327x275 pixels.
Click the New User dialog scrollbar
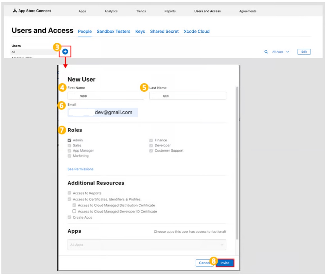tap(237, 163)
